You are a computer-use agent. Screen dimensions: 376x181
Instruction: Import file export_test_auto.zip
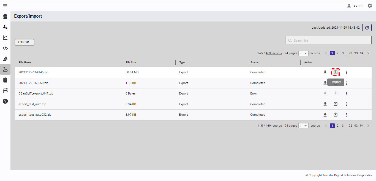click(x=336, y=104)
